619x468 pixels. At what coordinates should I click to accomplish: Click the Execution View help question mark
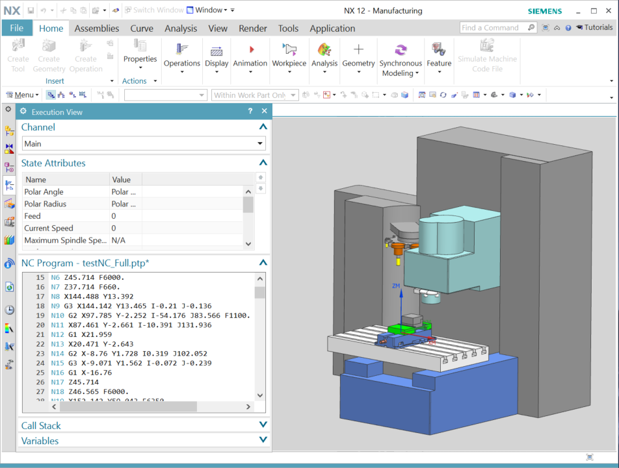point(250,112)
